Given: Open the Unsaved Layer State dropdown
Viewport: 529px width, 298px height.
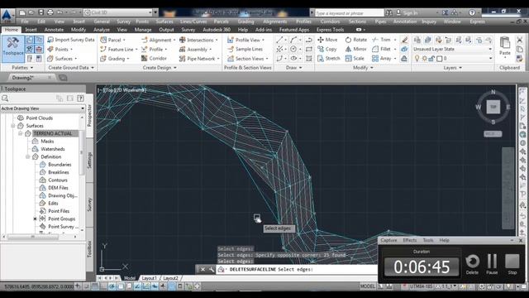Looking at the screenshot, I should tap(453, 50).
